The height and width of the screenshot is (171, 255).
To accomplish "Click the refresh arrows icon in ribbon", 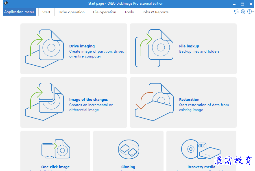I will click(x=236, y=12).
